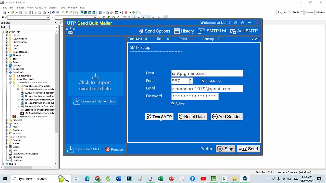Collapse the Downloads folder in Explorer tree
The width and height of the screenshot is (326, 183).
pyautogui.click(x=7, y=72)
